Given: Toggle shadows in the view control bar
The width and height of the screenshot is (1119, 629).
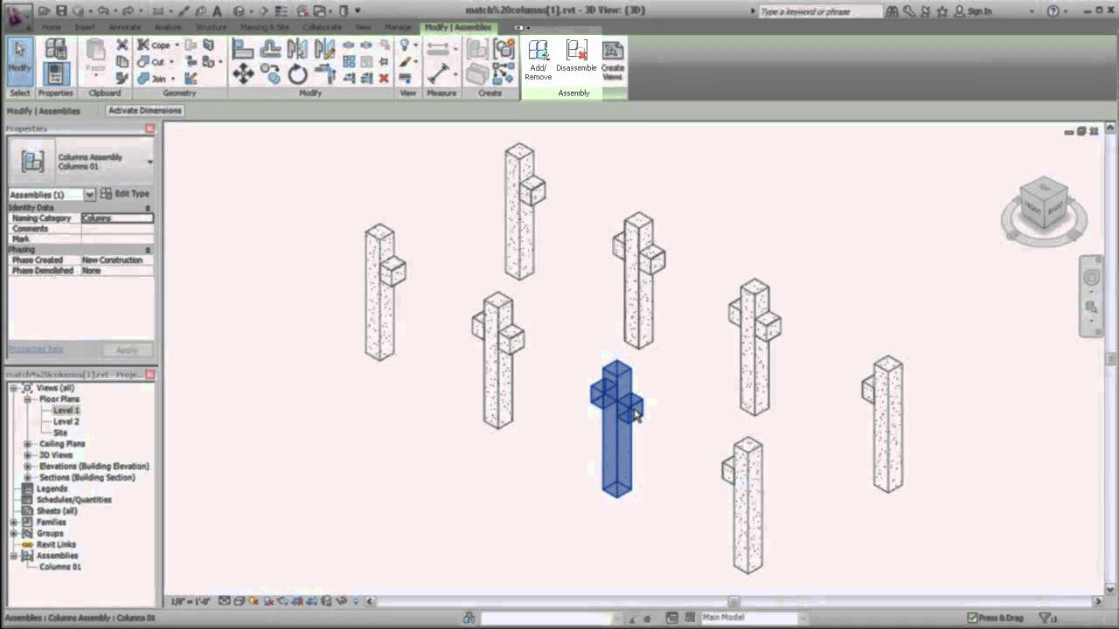Looking at the screenshot, I should pos(267,601).
